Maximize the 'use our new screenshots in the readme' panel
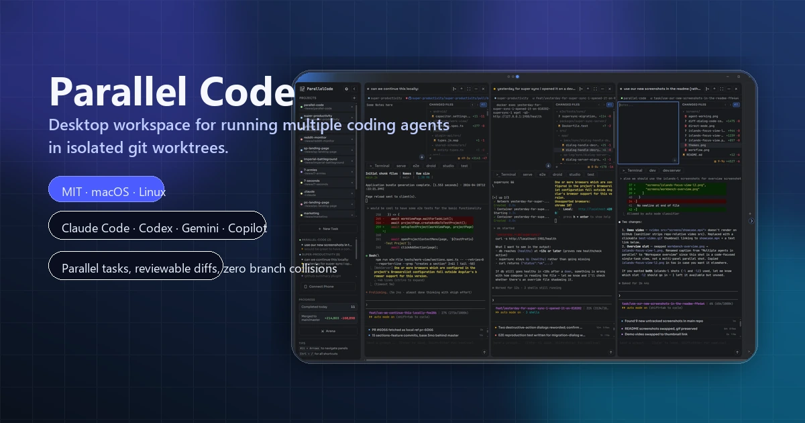The height and width of the screenshot is (423, 805). click(722, 89)
